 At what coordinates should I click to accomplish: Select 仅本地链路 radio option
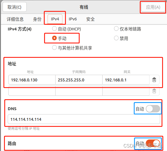click(x=116, y=29)
